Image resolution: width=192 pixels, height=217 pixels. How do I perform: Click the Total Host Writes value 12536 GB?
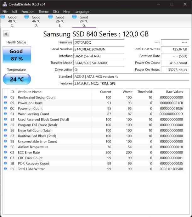point(175,49)
